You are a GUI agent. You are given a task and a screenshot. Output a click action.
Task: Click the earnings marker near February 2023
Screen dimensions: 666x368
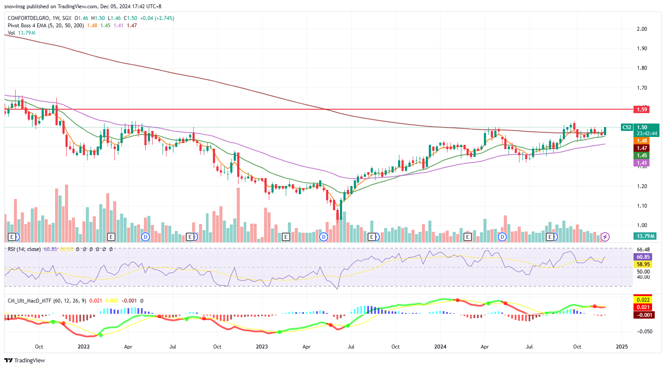pos(286,237)
